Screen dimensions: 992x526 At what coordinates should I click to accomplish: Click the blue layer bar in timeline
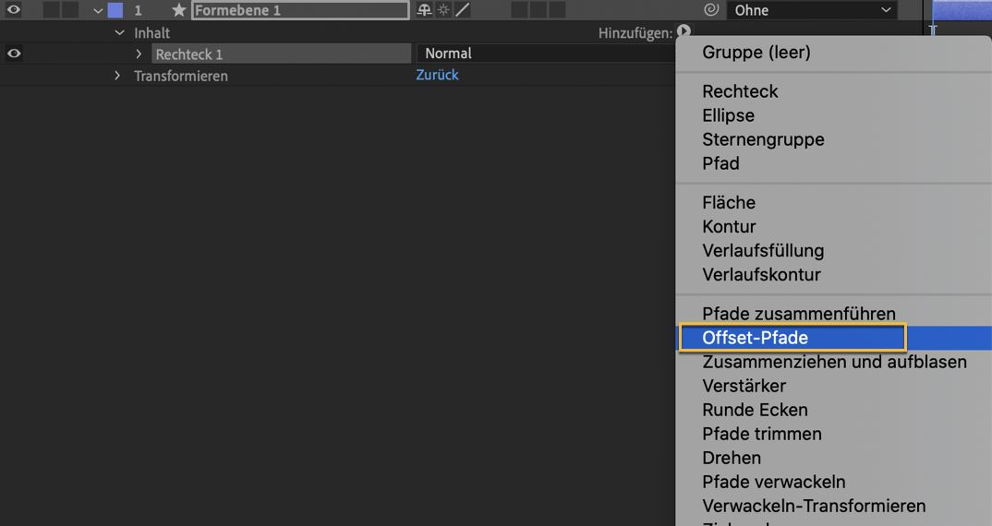pyautogui.click(x=962, y=9)
